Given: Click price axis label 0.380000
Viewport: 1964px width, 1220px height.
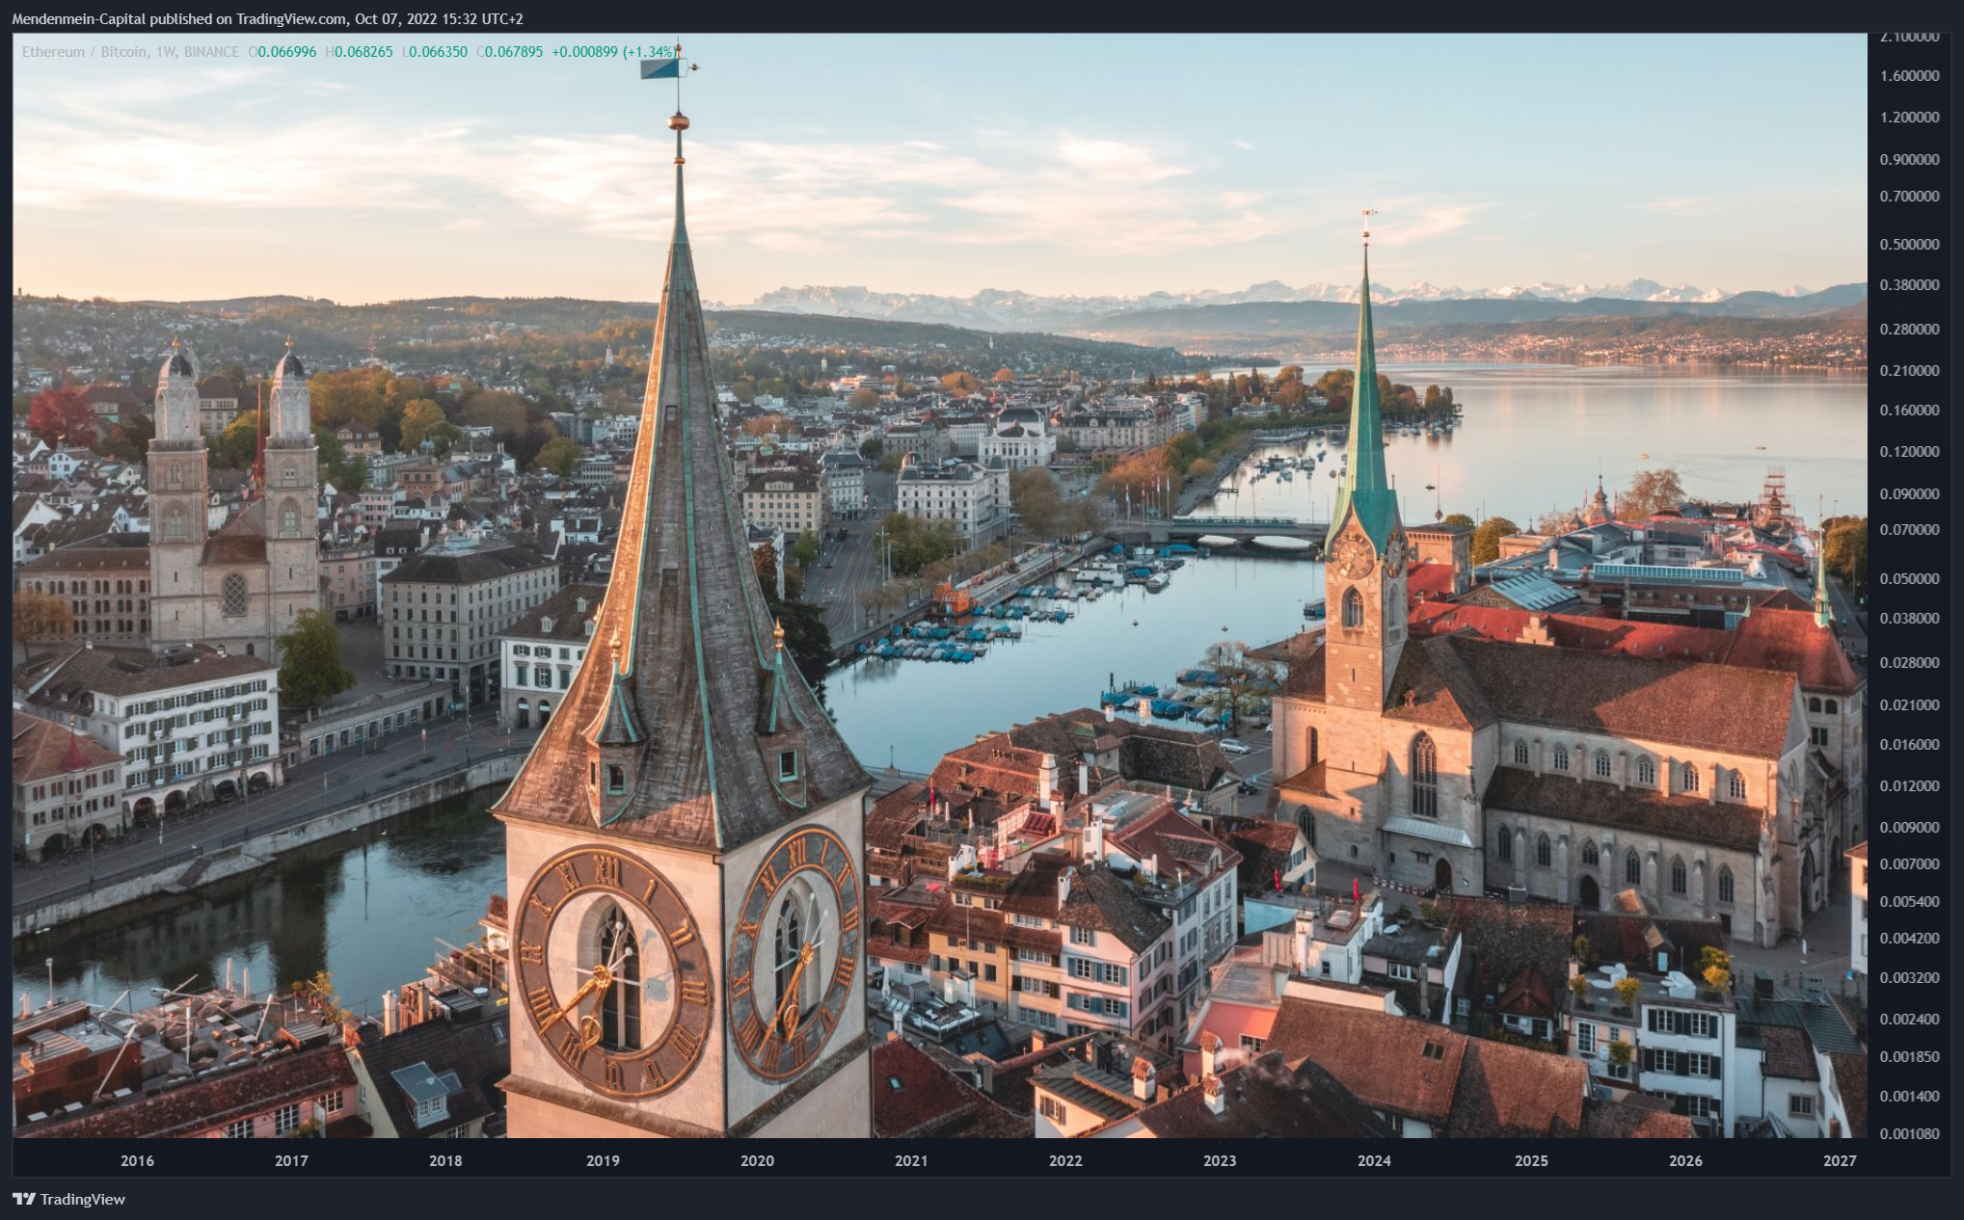Looking at the screenshot, I should tap(1909, 284).
